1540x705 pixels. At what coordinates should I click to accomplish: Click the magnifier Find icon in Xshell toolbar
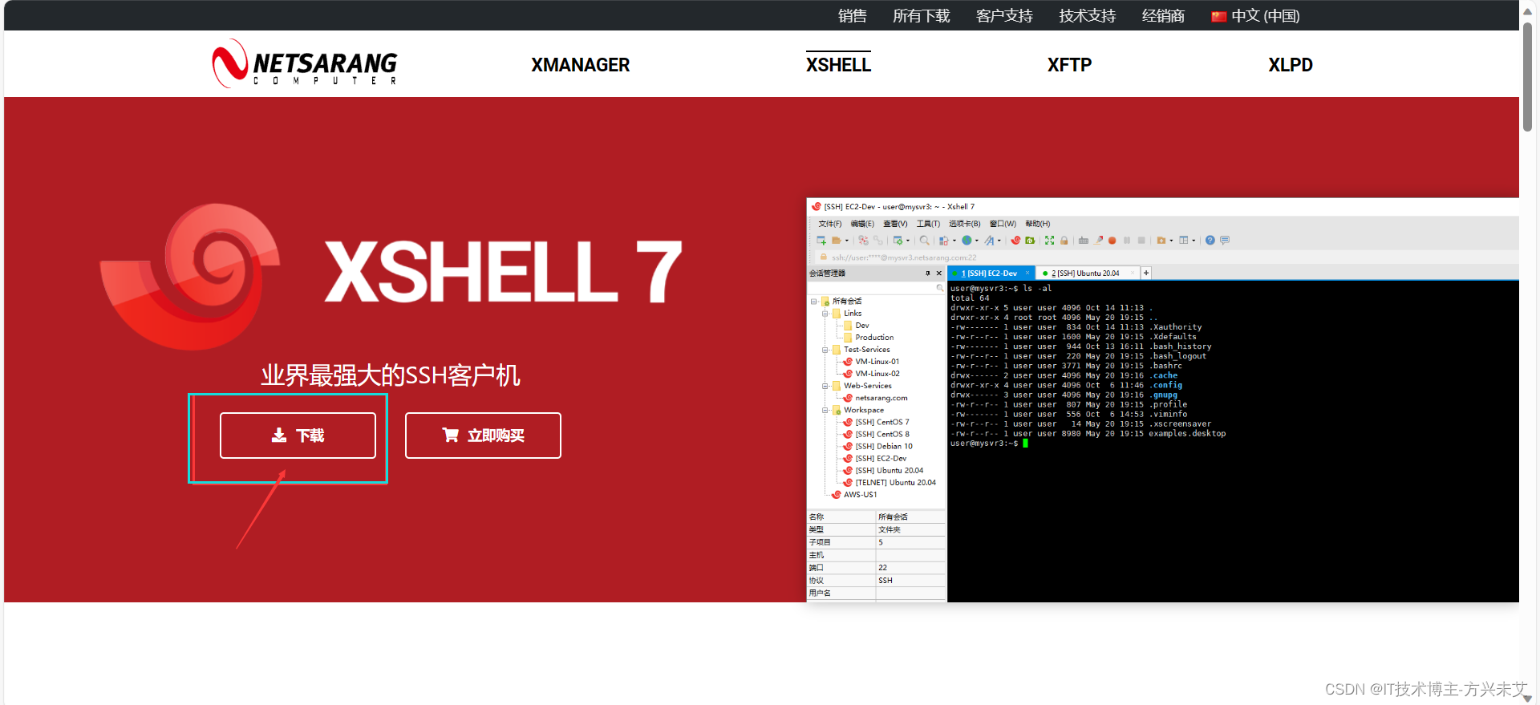tap(925, 240)
